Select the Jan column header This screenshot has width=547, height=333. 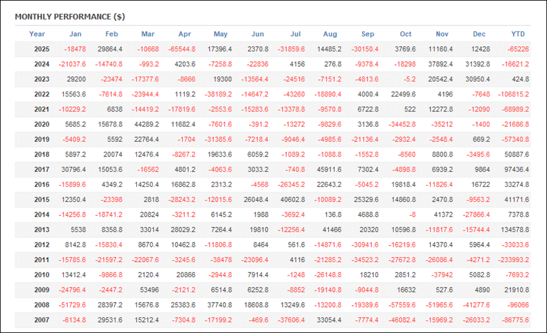point(75,34)
